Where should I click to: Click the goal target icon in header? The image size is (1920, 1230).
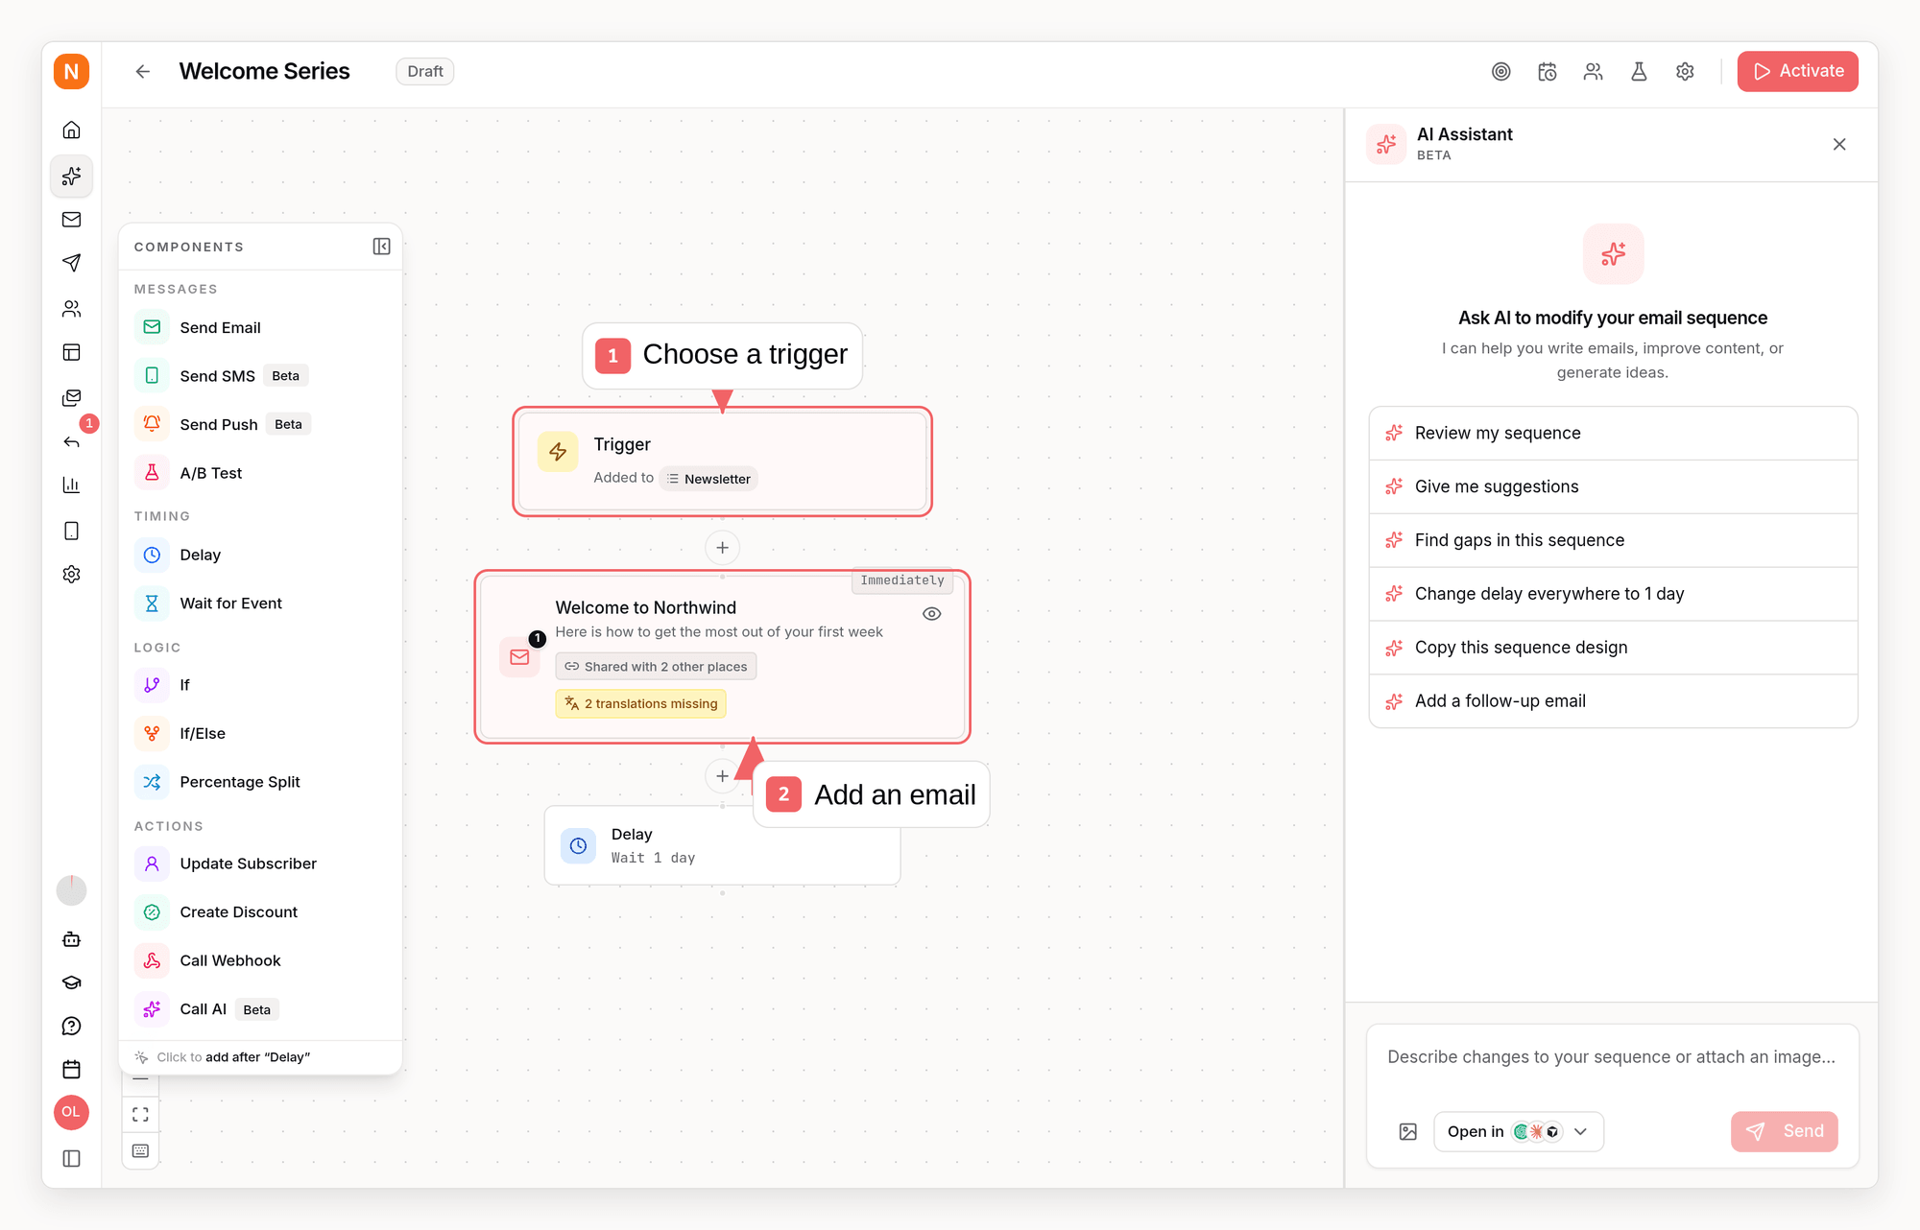point(1501,72)
